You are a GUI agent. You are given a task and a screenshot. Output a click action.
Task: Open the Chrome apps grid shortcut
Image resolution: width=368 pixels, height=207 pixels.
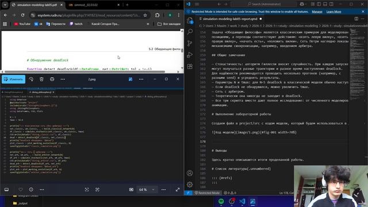[5, 24]
